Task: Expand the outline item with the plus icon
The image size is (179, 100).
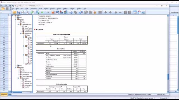Action: (x=116, y=12)
